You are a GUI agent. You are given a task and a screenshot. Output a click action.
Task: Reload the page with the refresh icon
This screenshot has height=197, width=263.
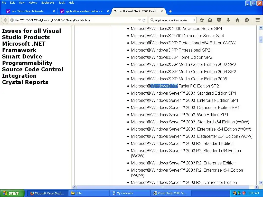coord(144,20)
